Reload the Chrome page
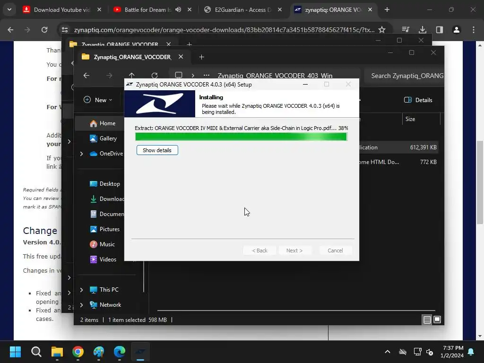Viewport: 484px width, 363px height. coord(44,30)
